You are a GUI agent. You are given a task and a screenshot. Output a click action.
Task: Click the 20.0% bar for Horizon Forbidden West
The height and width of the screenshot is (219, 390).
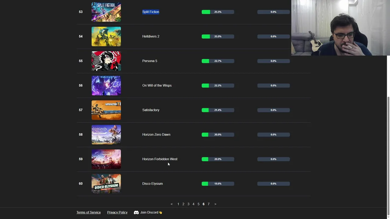click(x=218, y=159)
